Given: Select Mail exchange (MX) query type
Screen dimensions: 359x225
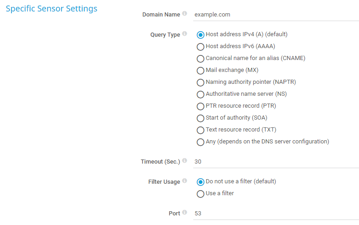Looking at the screenshot, I should (200, 71).
